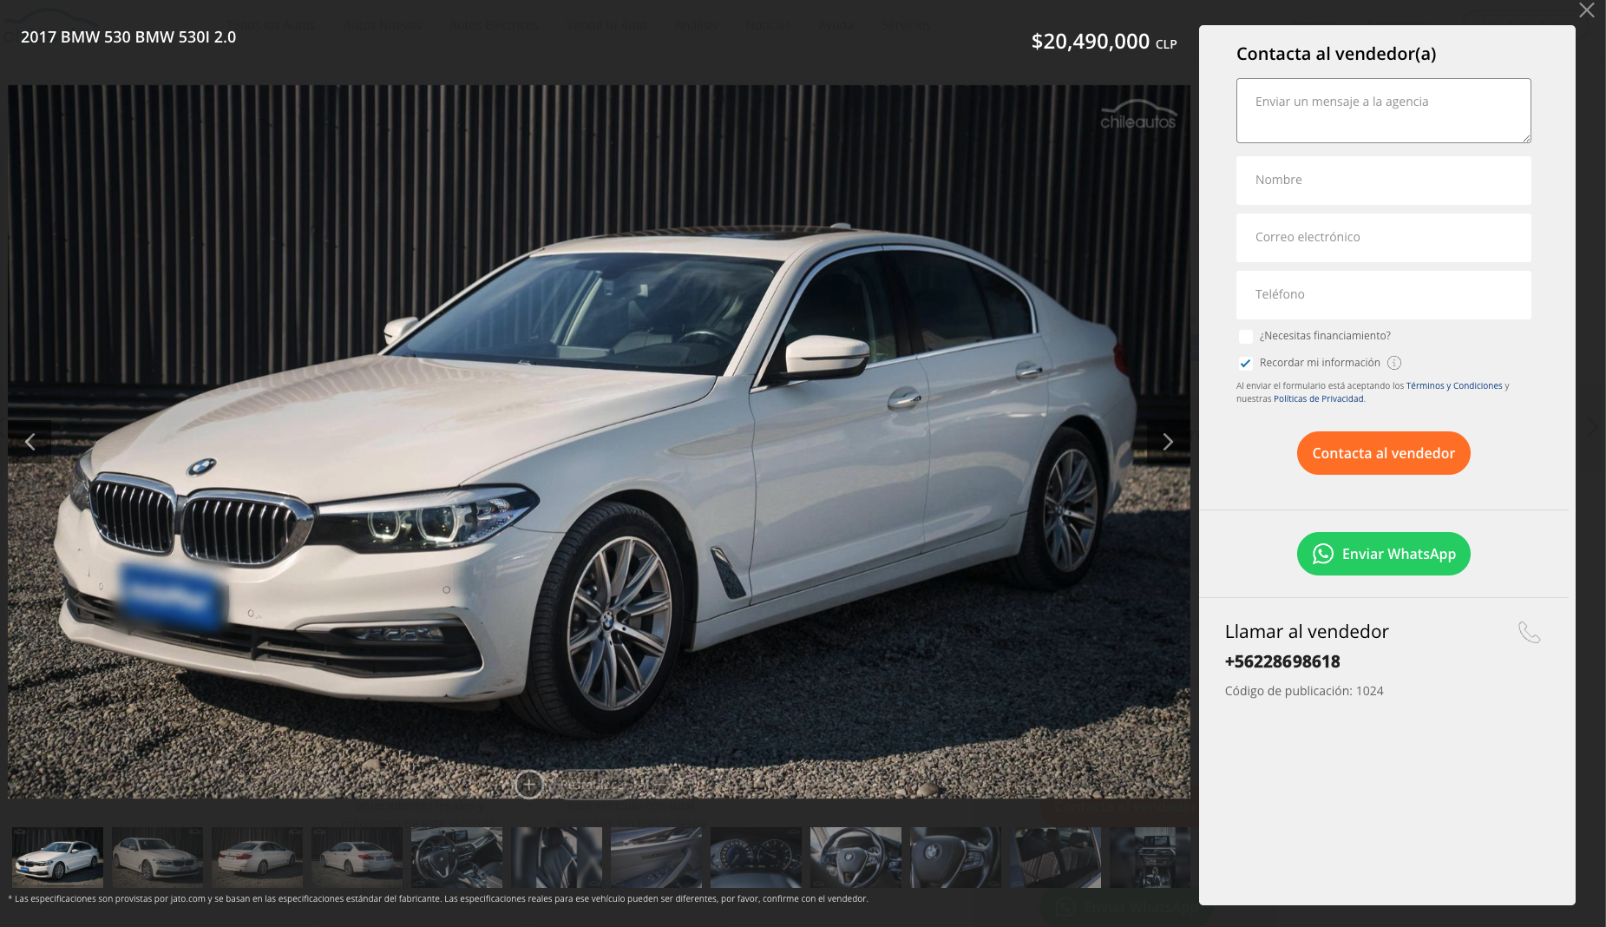This screenshot has width=1606, height=927.
Task: Advance to the next car photo
Action: (1168, 442)
